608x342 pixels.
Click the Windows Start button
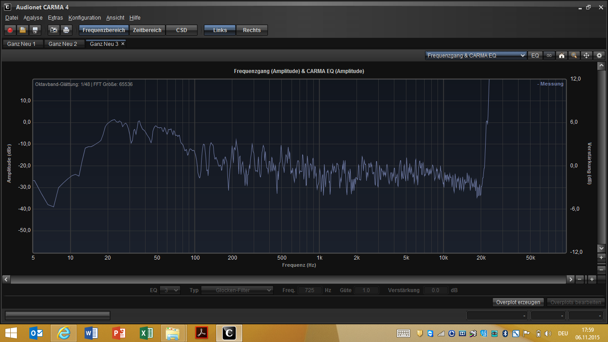[x=11, y=333]
